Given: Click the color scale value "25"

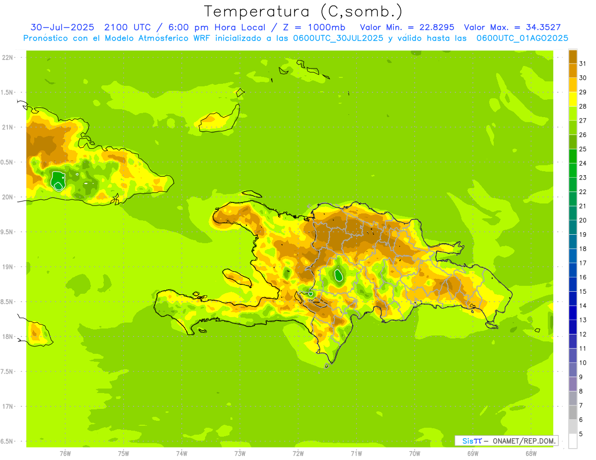Looking at the screenshot, I should [583, 149].
